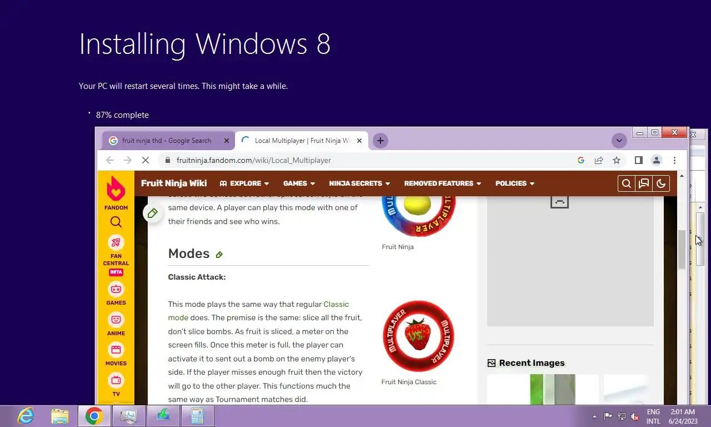Edit the Modes section pencil icon

coord(219,255)
